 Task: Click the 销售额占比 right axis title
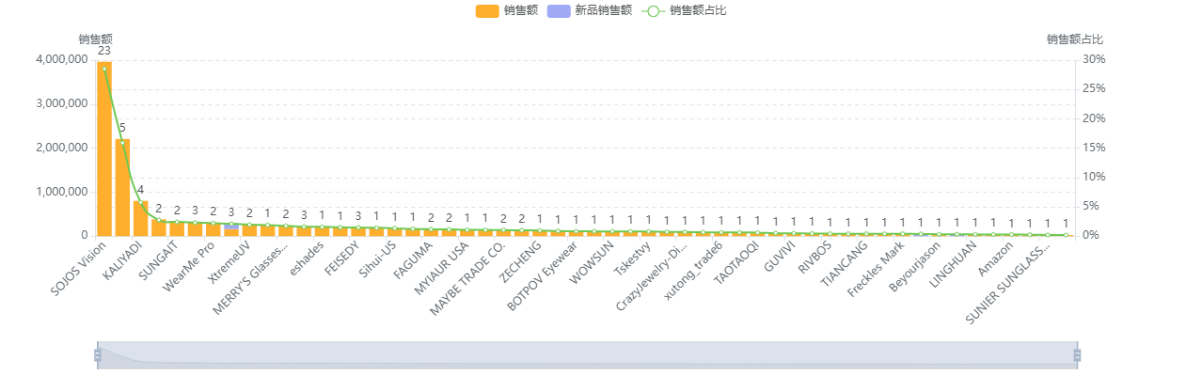1075,39
